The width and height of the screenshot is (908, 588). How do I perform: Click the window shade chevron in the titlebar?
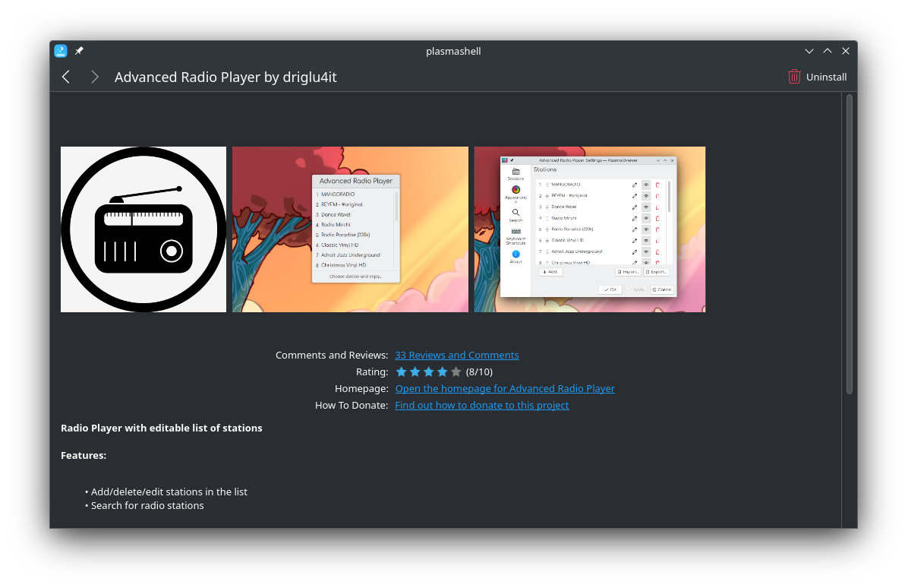tap(809, 51)
